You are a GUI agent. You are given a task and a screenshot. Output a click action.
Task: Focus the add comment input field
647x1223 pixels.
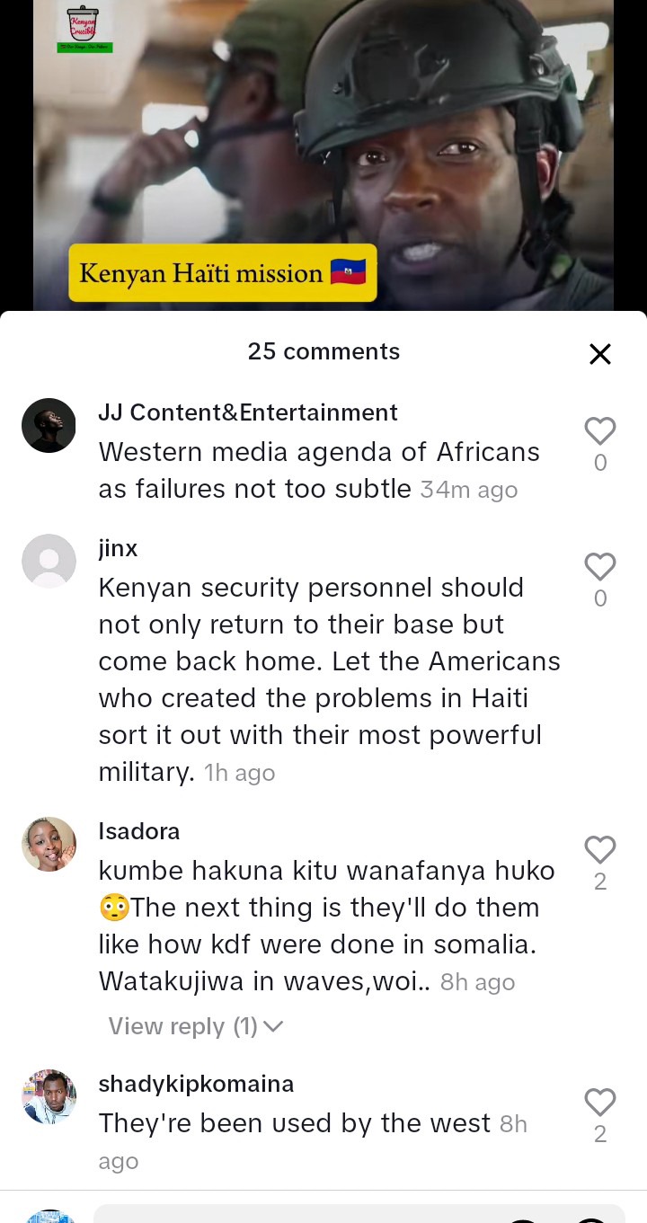click(x=359, y=1214)
